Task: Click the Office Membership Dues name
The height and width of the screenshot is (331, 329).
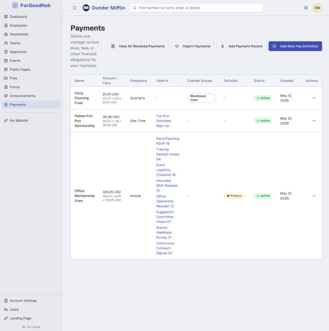Action: tap(84, 196)
